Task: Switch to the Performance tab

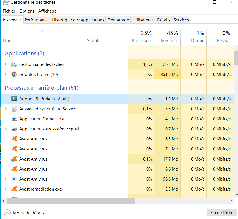Action: [37, 20]
